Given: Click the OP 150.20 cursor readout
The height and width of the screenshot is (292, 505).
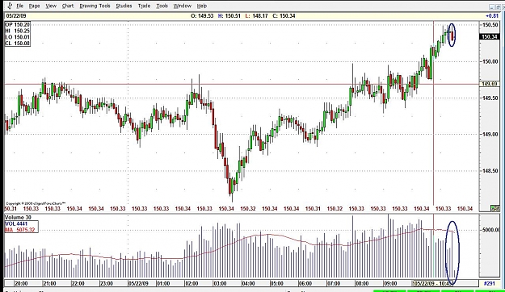Looking at the screenshot, I should point(18,24).
